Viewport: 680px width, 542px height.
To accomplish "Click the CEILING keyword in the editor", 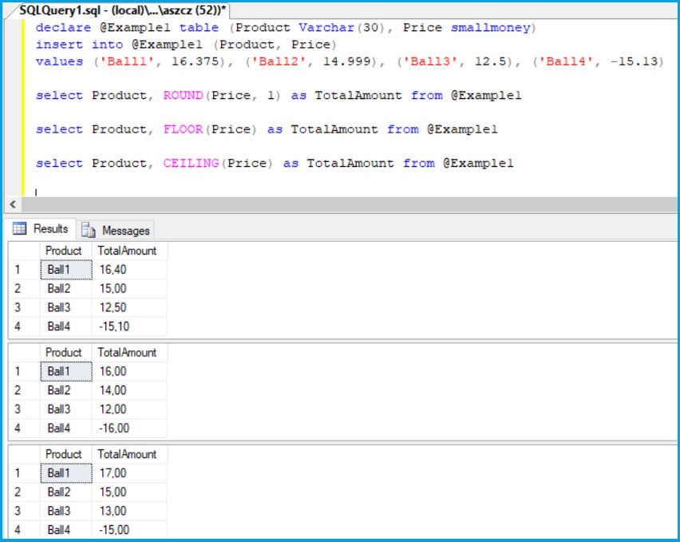I will click(x=191, y=163).
